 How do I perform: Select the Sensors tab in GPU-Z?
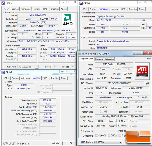coord(99,59)
